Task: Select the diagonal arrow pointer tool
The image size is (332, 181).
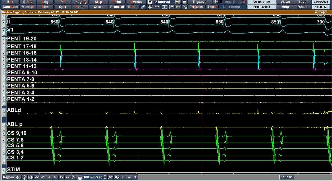Action: click(185, 7)
